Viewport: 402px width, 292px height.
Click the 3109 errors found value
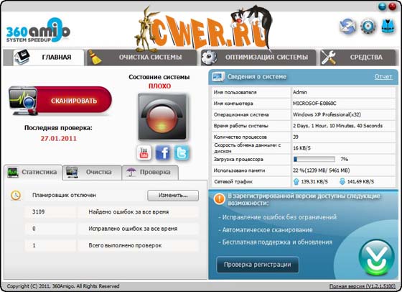(39, 212)
